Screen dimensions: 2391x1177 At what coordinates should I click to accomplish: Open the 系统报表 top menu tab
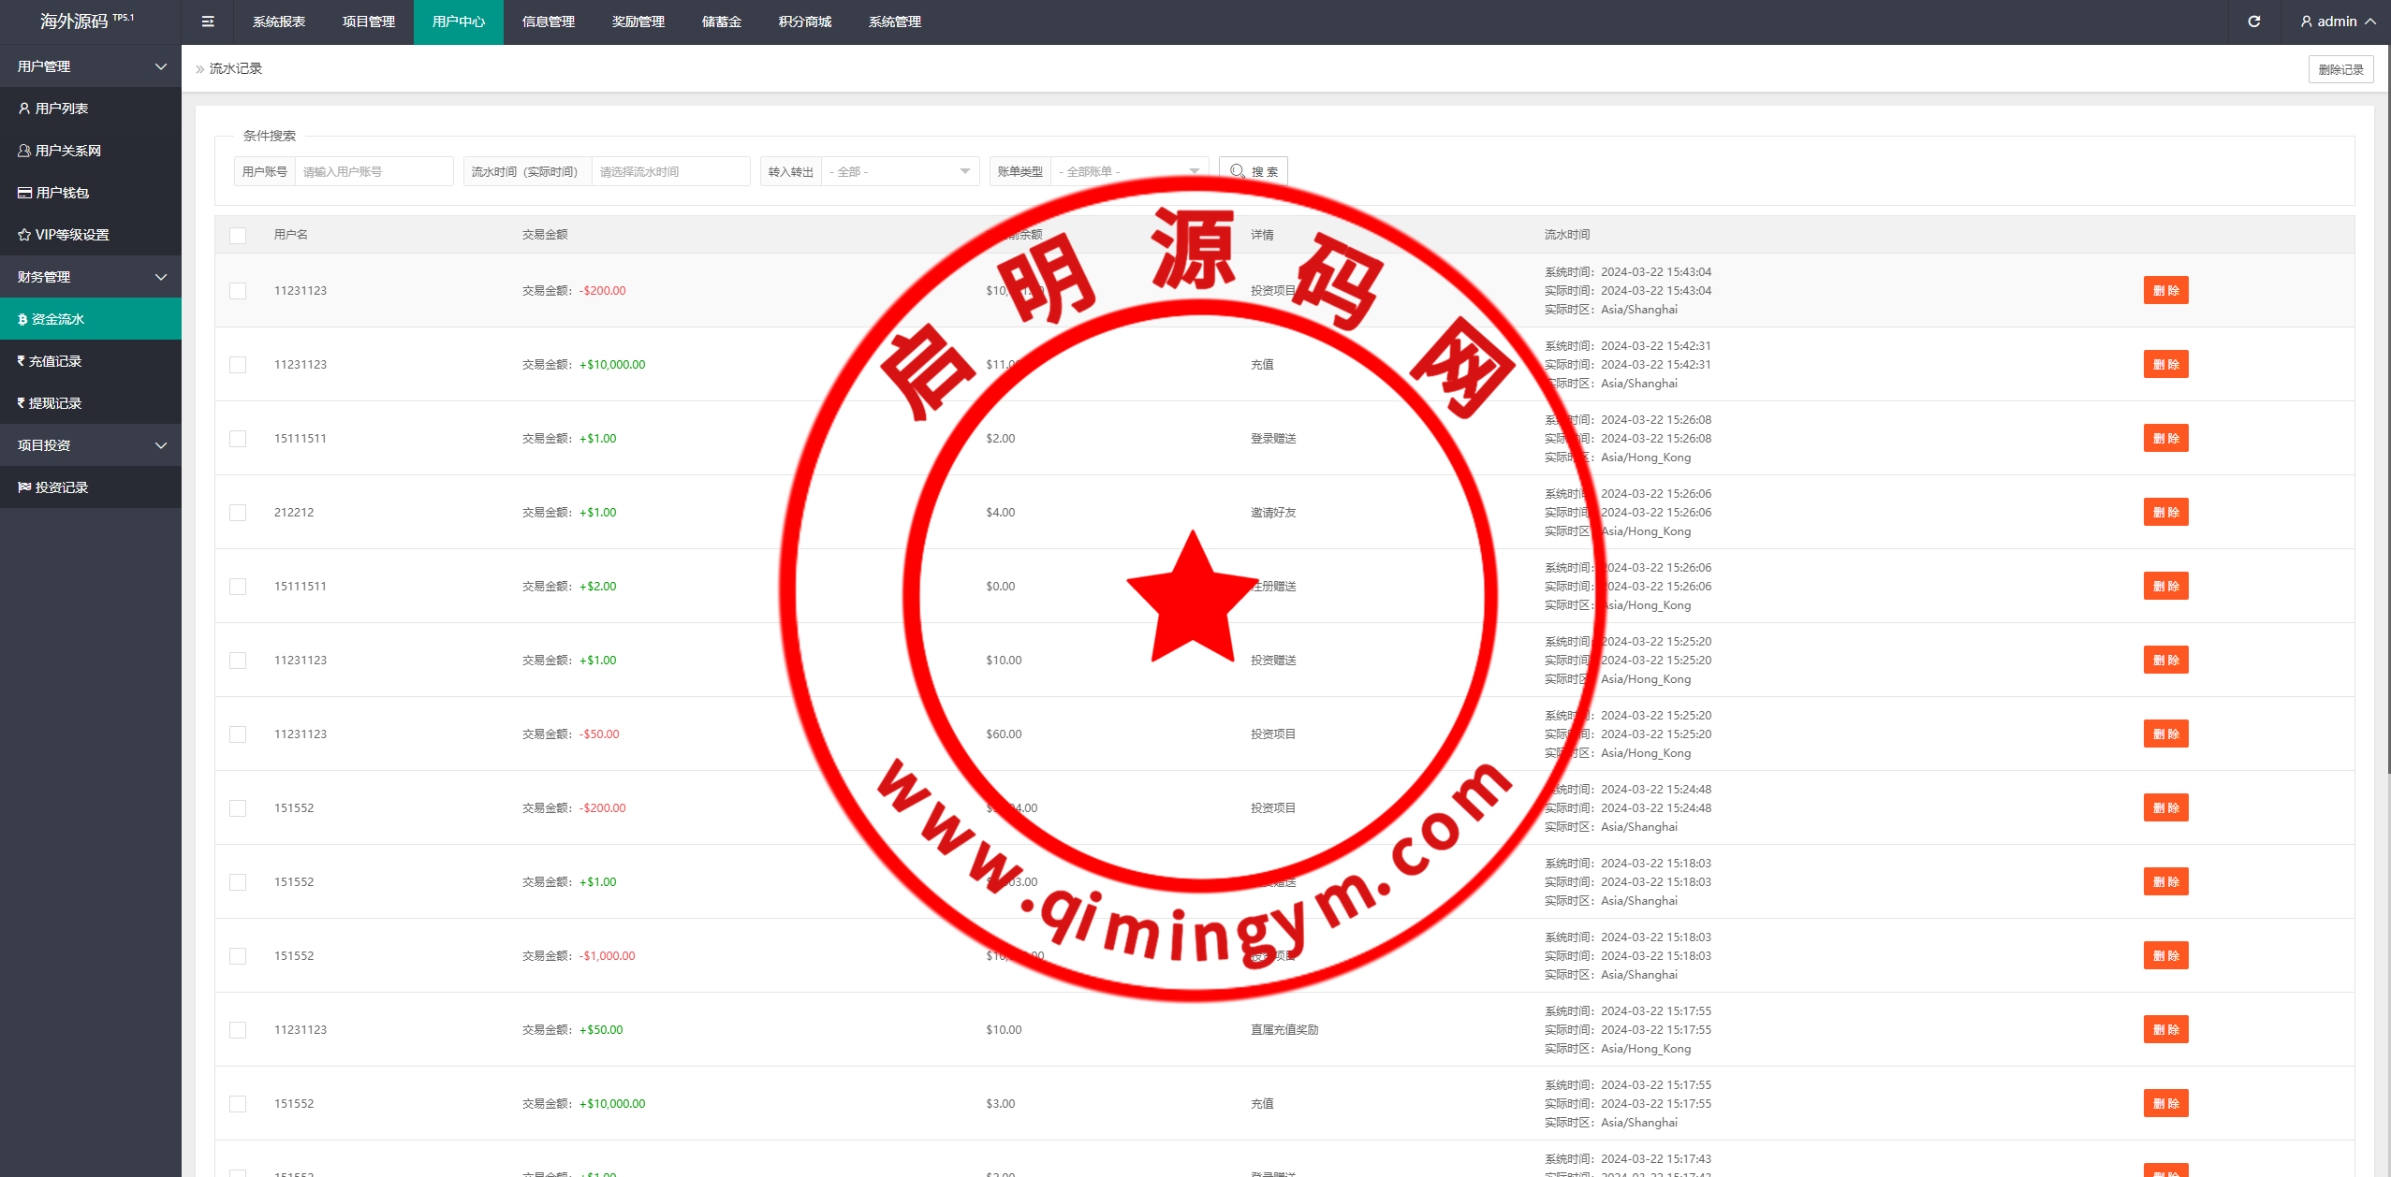point(278,22)
